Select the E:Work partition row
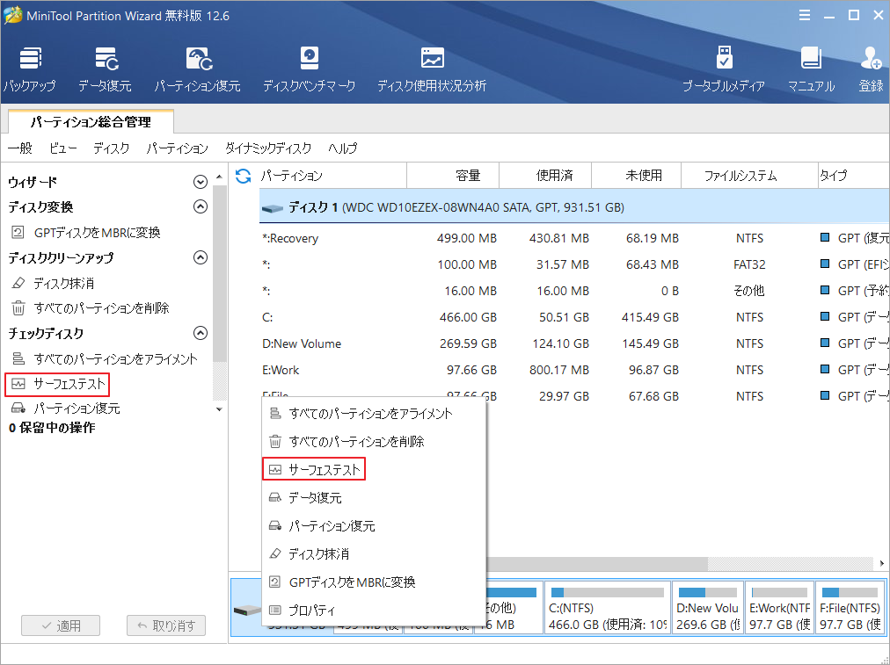 [574, 370]
